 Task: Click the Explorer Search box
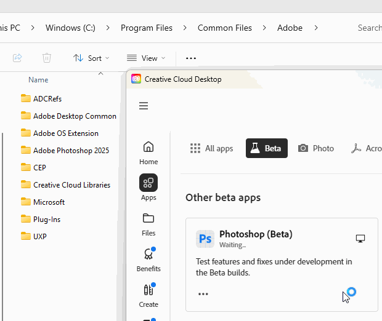370,28
